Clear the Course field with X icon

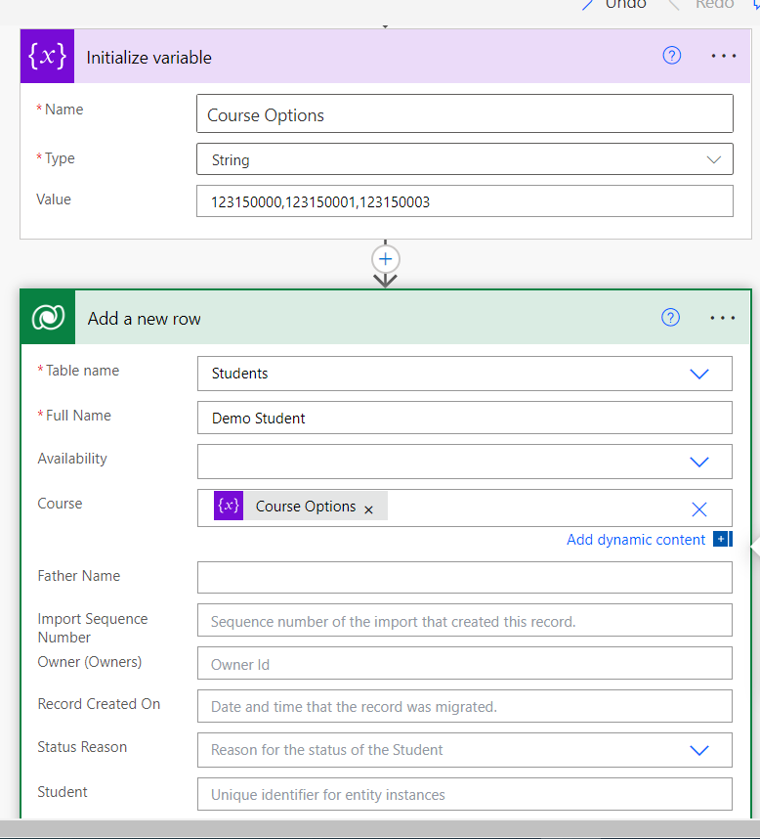pos(699,508)
